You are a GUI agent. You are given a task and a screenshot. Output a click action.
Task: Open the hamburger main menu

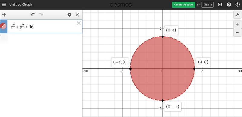pos(4,5)
